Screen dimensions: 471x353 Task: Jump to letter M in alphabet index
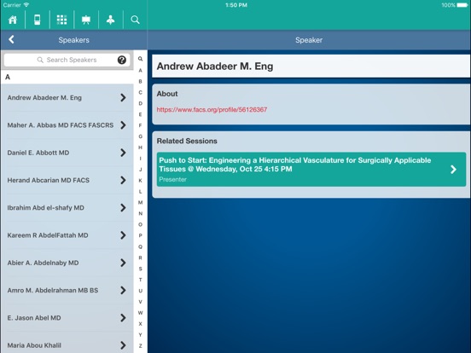coord(140,203)
